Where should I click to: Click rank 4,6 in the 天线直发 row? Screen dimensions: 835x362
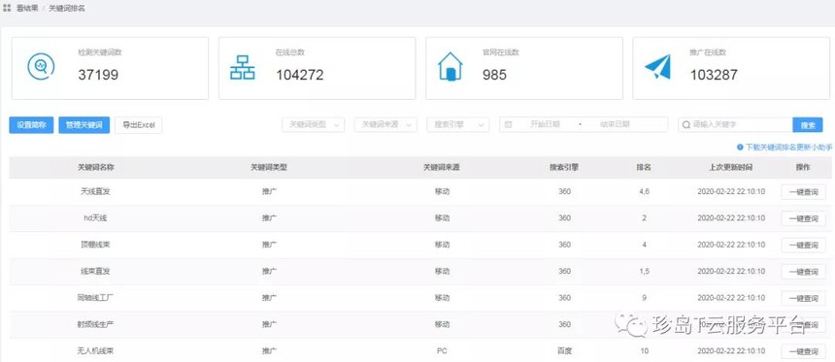tap(644, 191)
